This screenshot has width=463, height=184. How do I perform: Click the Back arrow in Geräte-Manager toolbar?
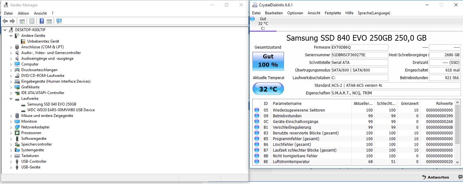pos(5,21)
